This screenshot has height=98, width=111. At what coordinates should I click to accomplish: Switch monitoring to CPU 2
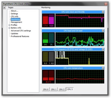[x=62, y=89]
